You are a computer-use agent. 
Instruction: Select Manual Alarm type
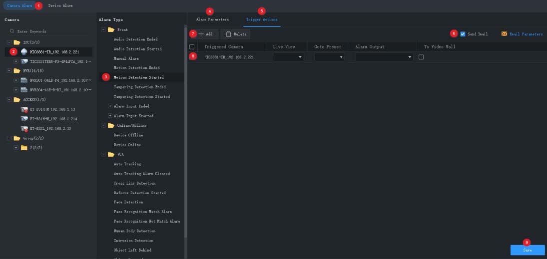126,58
